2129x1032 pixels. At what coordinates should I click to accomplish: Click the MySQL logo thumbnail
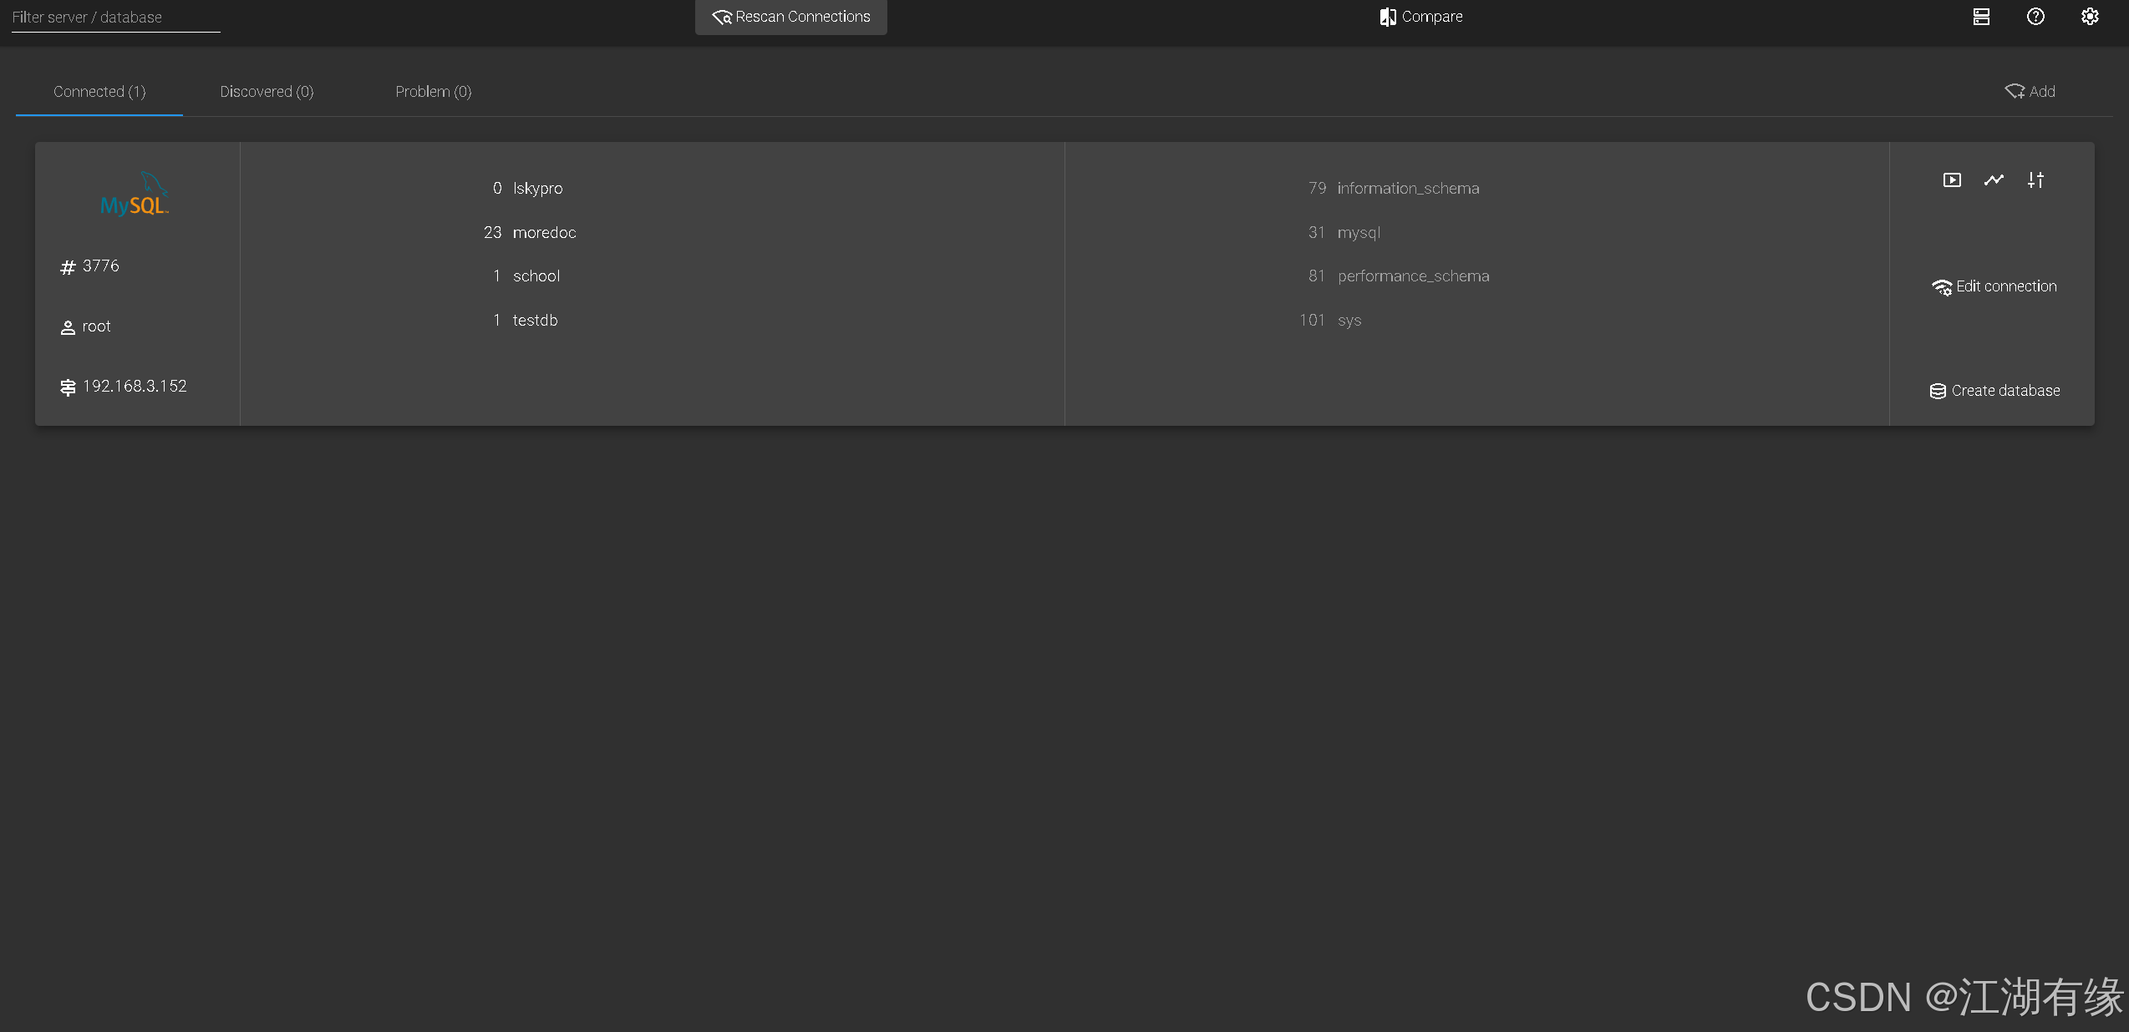coord(135,195)
